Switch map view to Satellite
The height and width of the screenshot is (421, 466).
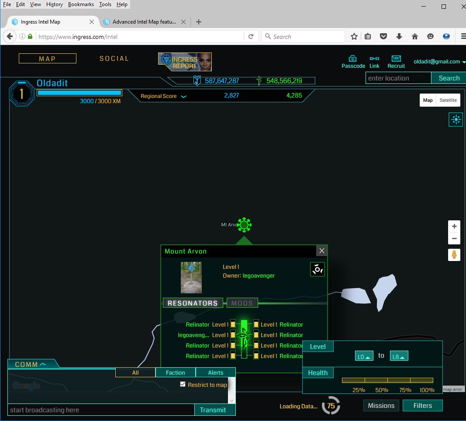(x=448, y=100)
